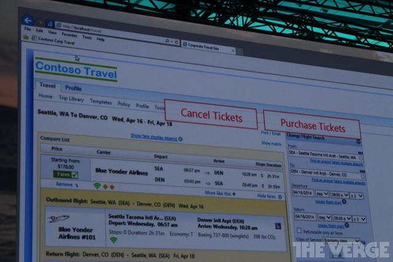Click the Purchase Tickets button
The image size is (393, 262).
313,126
